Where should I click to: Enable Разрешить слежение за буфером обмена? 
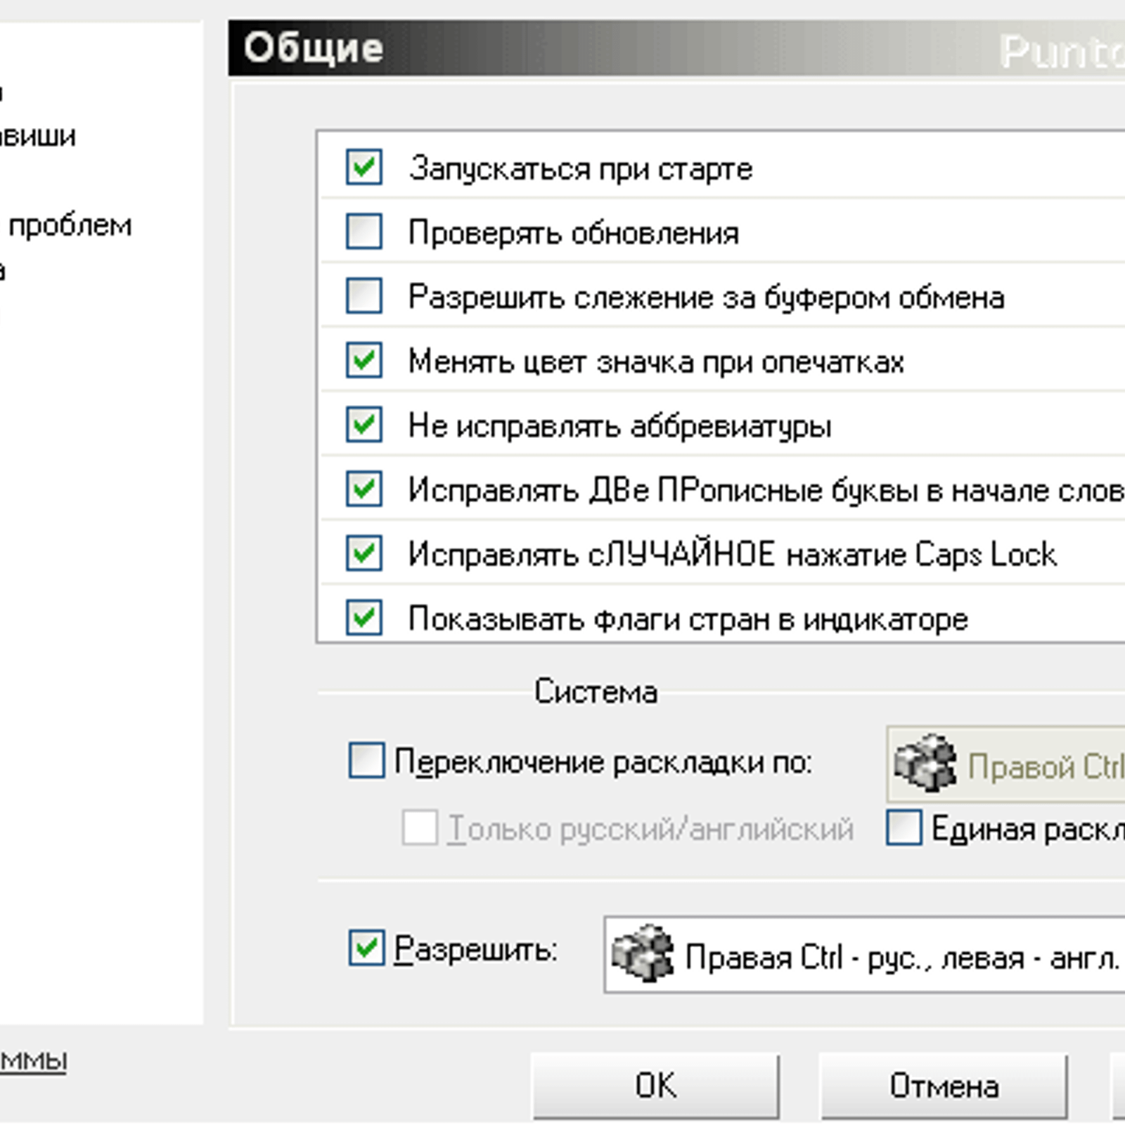tap(364, 295)
